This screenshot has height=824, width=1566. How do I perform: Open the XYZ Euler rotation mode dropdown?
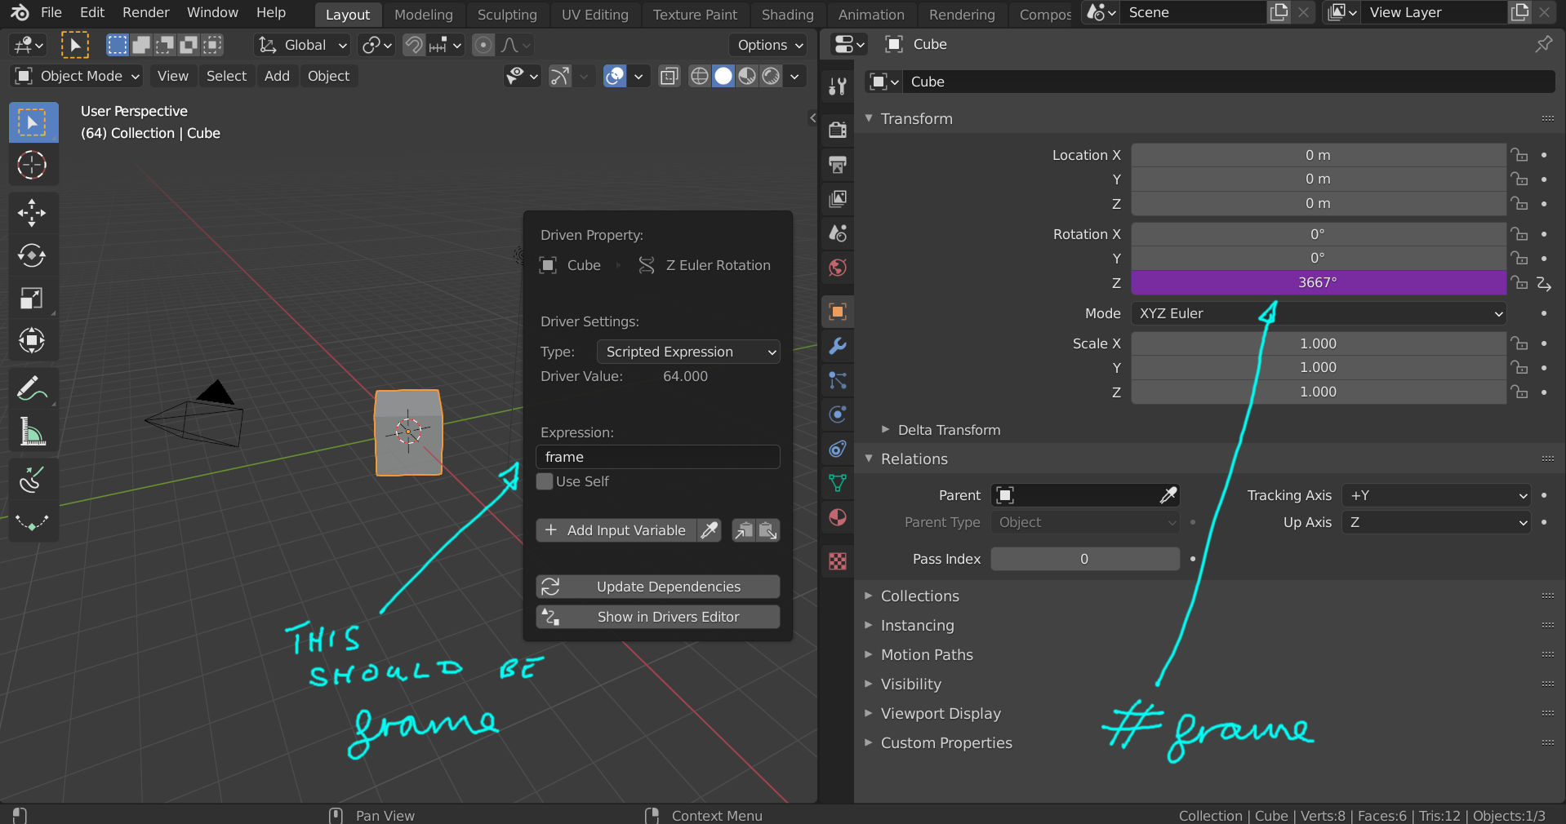click(x=1317, y=313)
